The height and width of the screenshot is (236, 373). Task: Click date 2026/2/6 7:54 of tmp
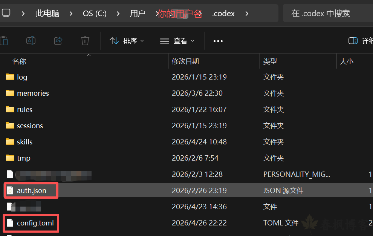[x=195, y=158]
